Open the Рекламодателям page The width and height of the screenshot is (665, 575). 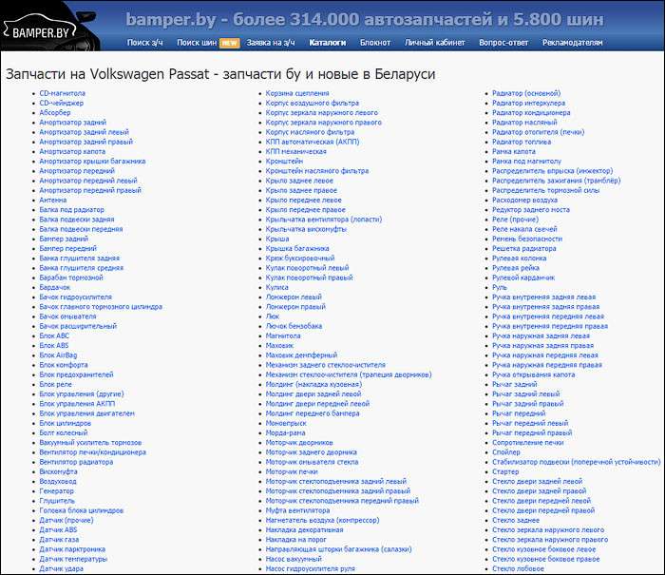click(572, 43)
